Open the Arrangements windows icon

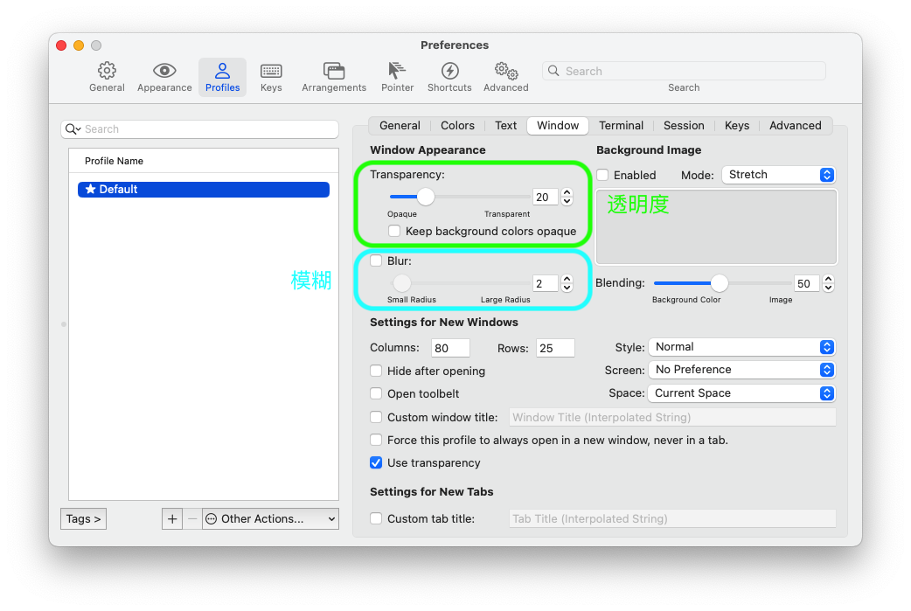334,71
